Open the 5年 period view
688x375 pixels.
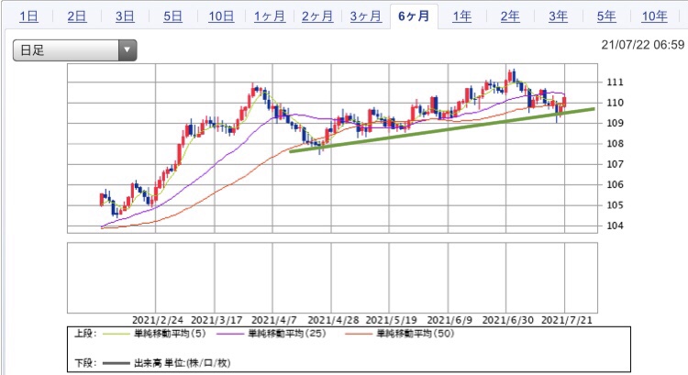click(x=606, y=17)
